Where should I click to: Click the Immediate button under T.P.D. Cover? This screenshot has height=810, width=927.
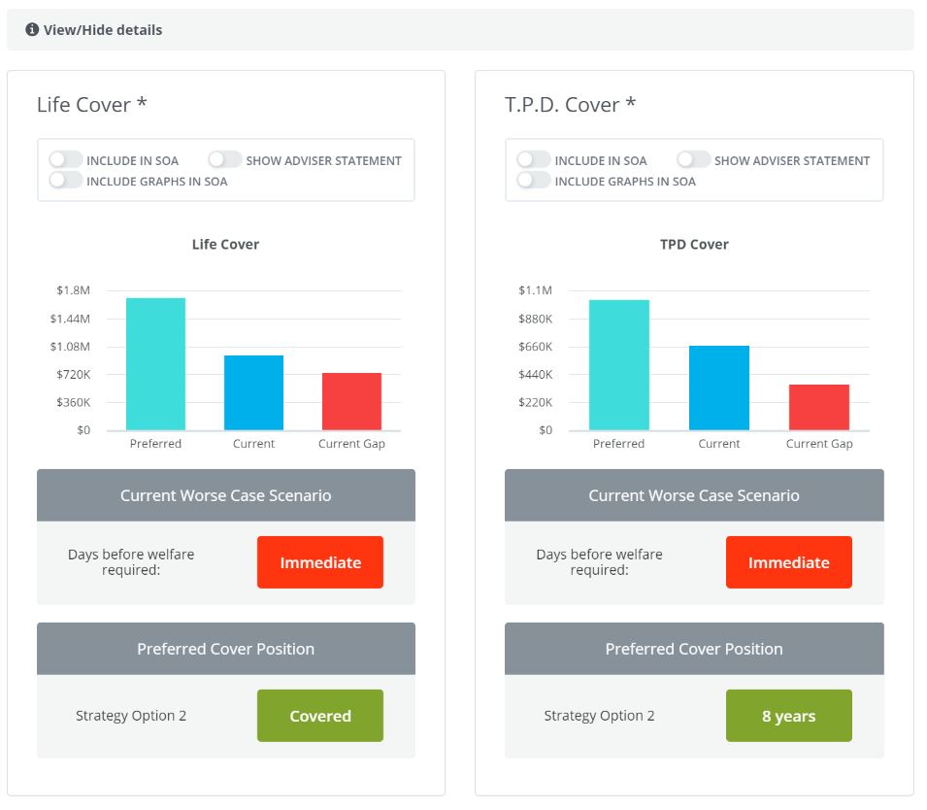[788, 562]
